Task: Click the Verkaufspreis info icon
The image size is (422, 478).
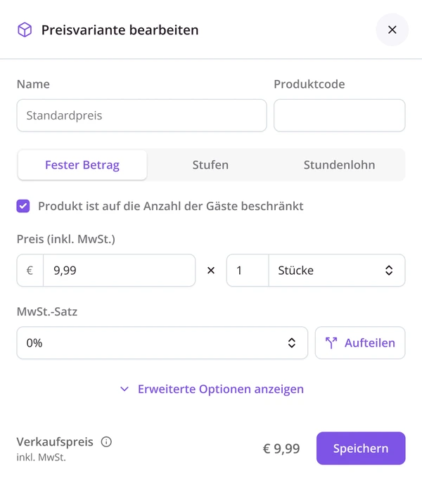Action: tap(106, 441)
